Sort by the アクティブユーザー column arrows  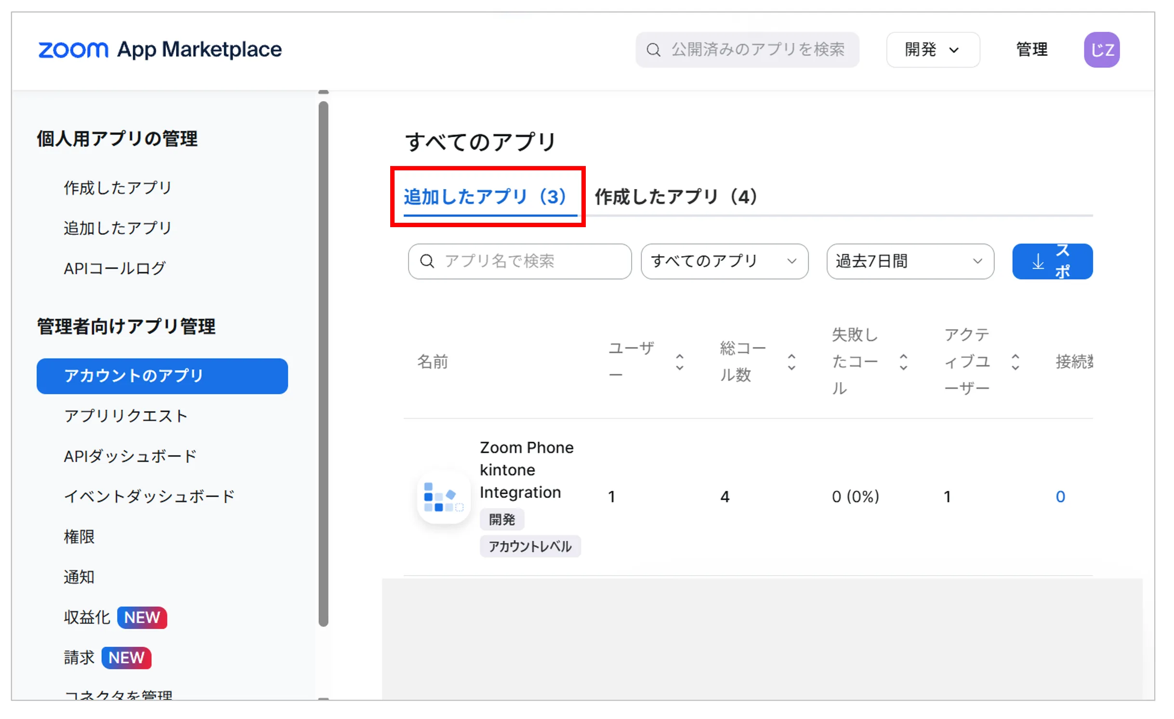point(1015,361)
